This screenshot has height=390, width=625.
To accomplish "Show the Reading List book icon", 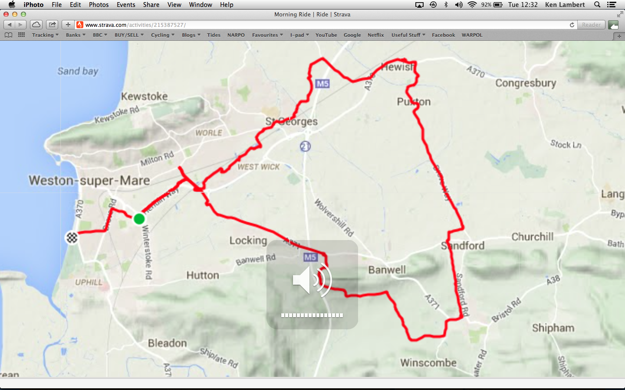I will [8, 35].
